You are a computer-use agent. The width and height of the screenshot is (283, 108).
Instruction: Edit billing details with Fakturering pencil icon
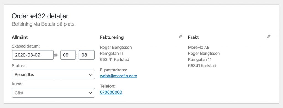pyautogui.click(x=180, y=37)
